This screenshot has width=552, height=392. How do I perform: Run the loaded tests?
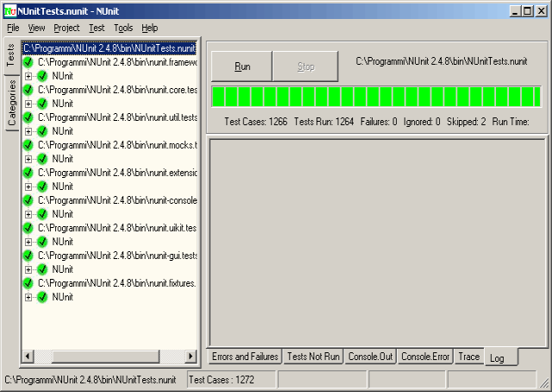241,66
